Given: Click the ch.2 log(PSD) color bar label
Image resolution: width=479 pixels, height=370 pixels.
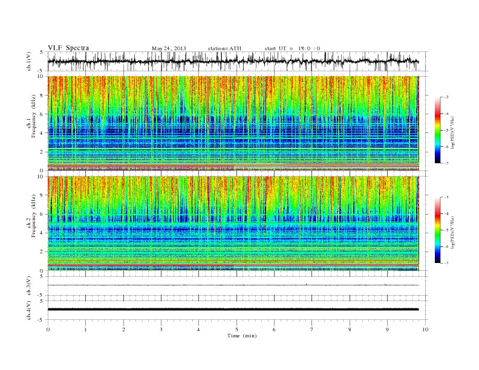Looking at the screenshot, I should (453, 232).
